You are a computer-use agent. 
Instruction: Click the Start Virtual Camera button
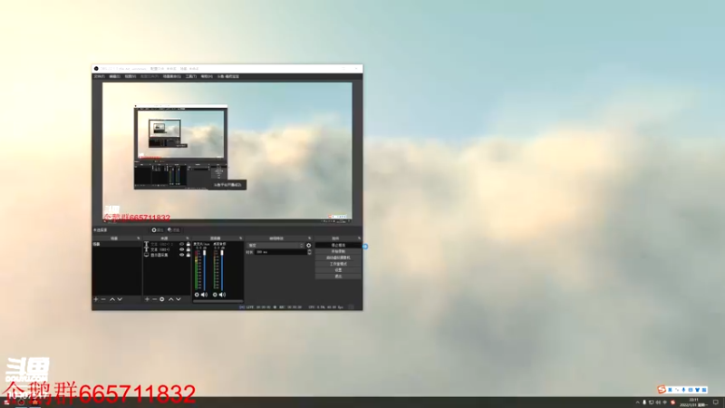pyautogui.click(x=338, y=257)
